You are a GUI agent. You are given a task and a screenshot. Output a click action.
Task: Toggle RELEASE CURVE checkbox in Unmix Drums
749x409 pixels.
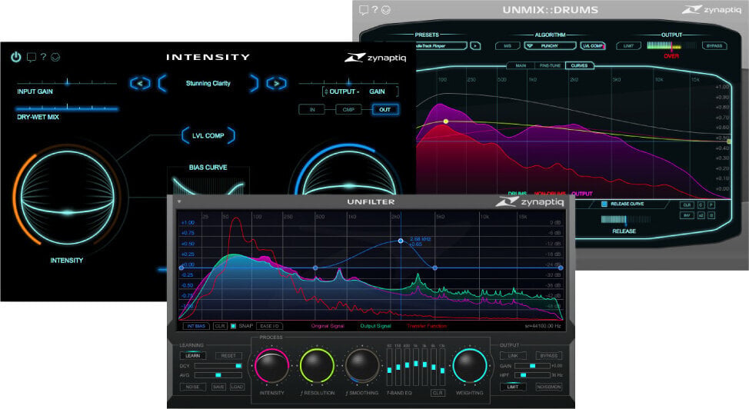click(604, 204)
